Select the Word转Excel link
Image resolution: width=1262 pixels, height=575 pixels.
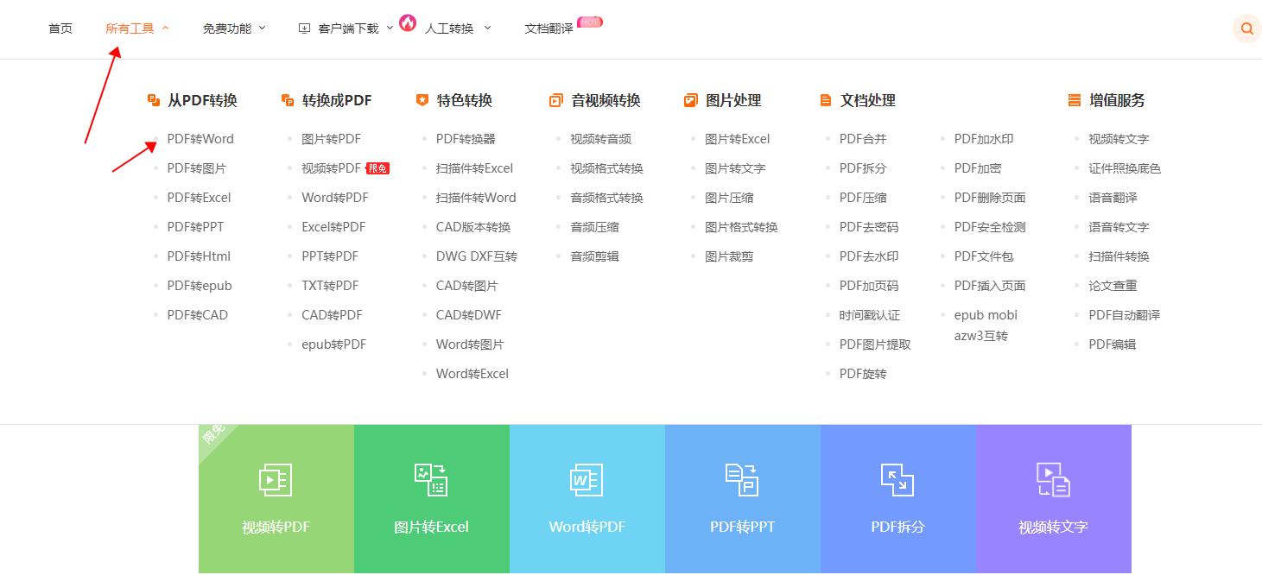pyautogui.click(x=472, y=374)
